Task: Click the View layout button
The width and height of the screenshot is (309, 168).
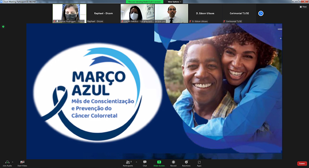Action: (303, 6)
